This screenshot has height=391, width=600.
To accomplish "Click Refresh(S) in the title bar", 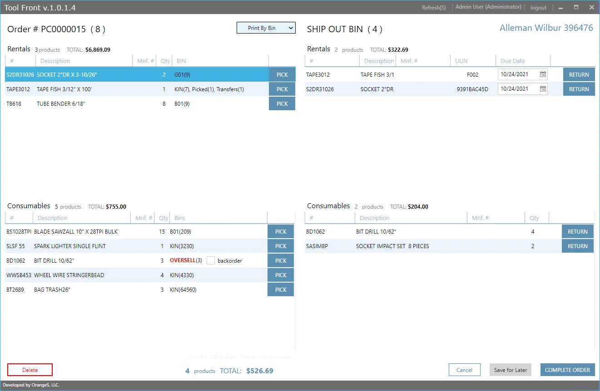I will pos(433,8).
